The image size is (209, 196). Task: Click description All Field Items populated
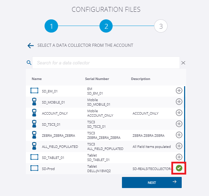point(152,147)
